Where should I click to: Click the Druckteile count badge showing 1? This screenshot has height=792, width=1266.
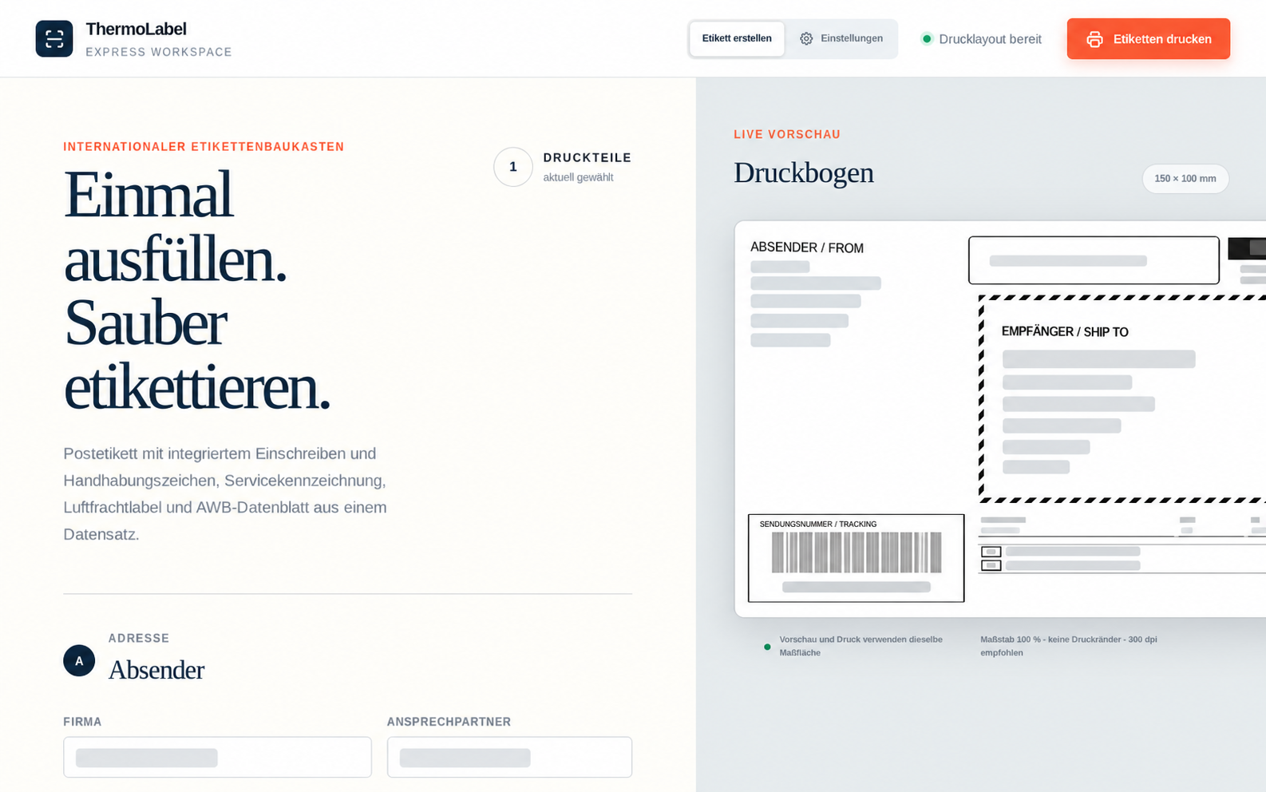(x=513, y=167)
